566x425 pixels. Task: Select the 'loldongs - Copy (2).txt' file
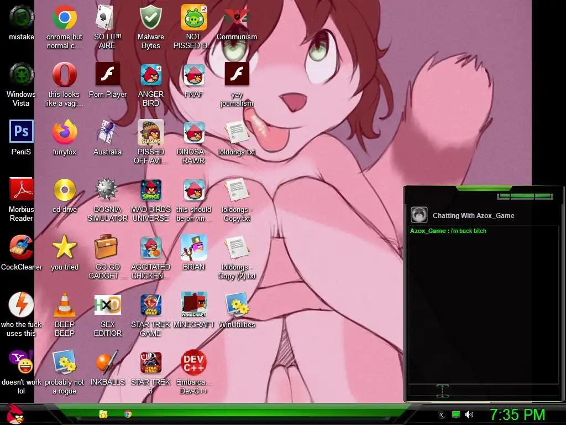pyautogui.click(x=237, y=247)
